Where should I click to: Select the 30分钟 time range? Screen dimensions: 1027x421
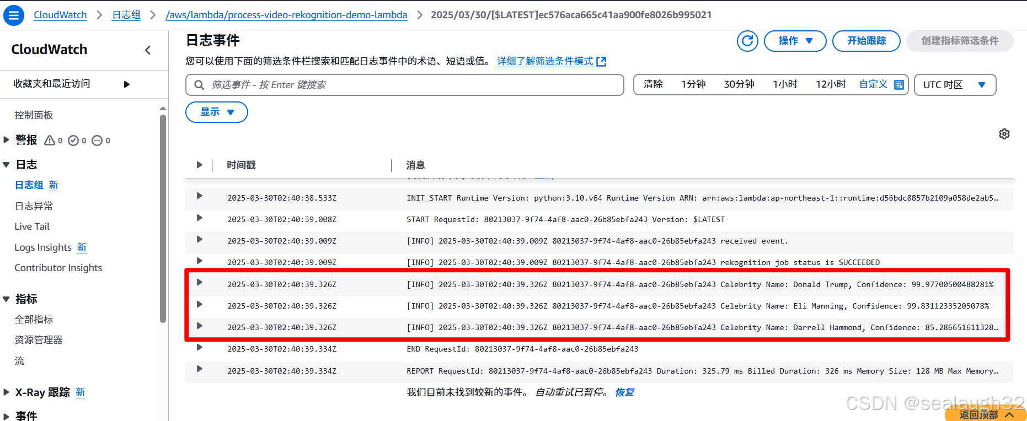coord(739,84)
